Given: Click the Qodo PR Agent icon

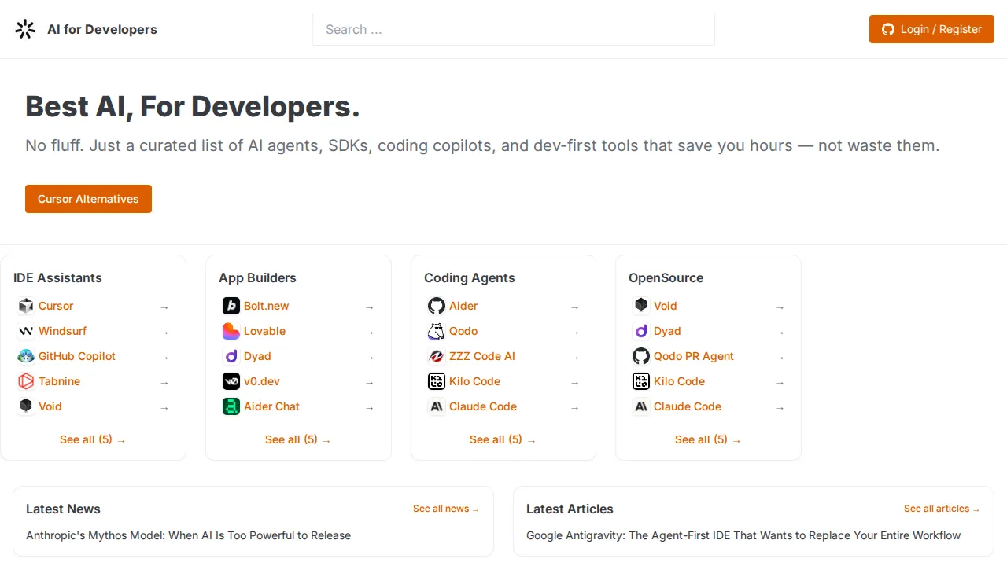Looking at the screenshot, I should [641, 356].
